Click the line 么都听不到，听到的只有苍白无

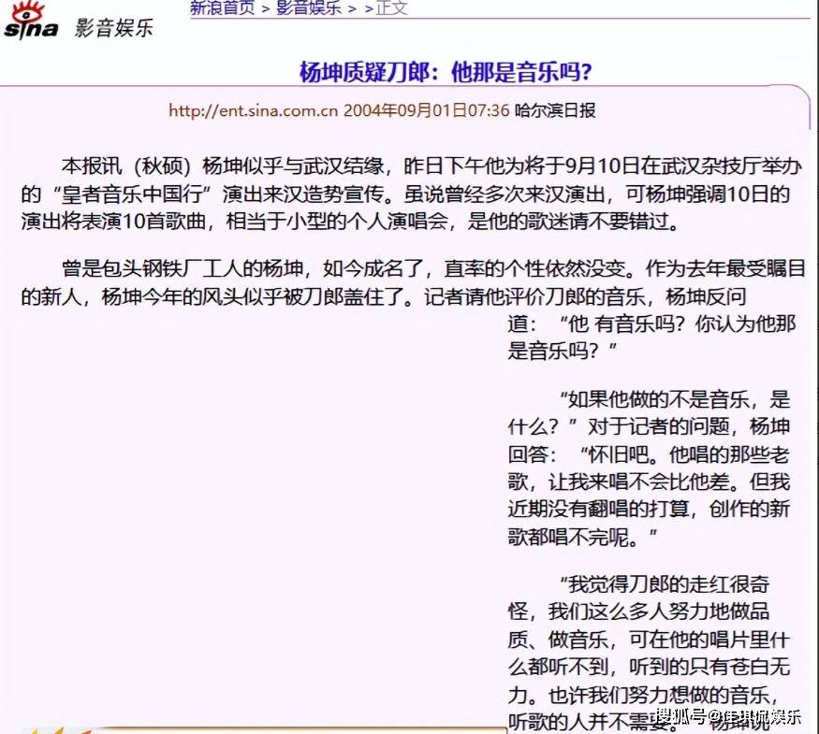coord(649,666)
